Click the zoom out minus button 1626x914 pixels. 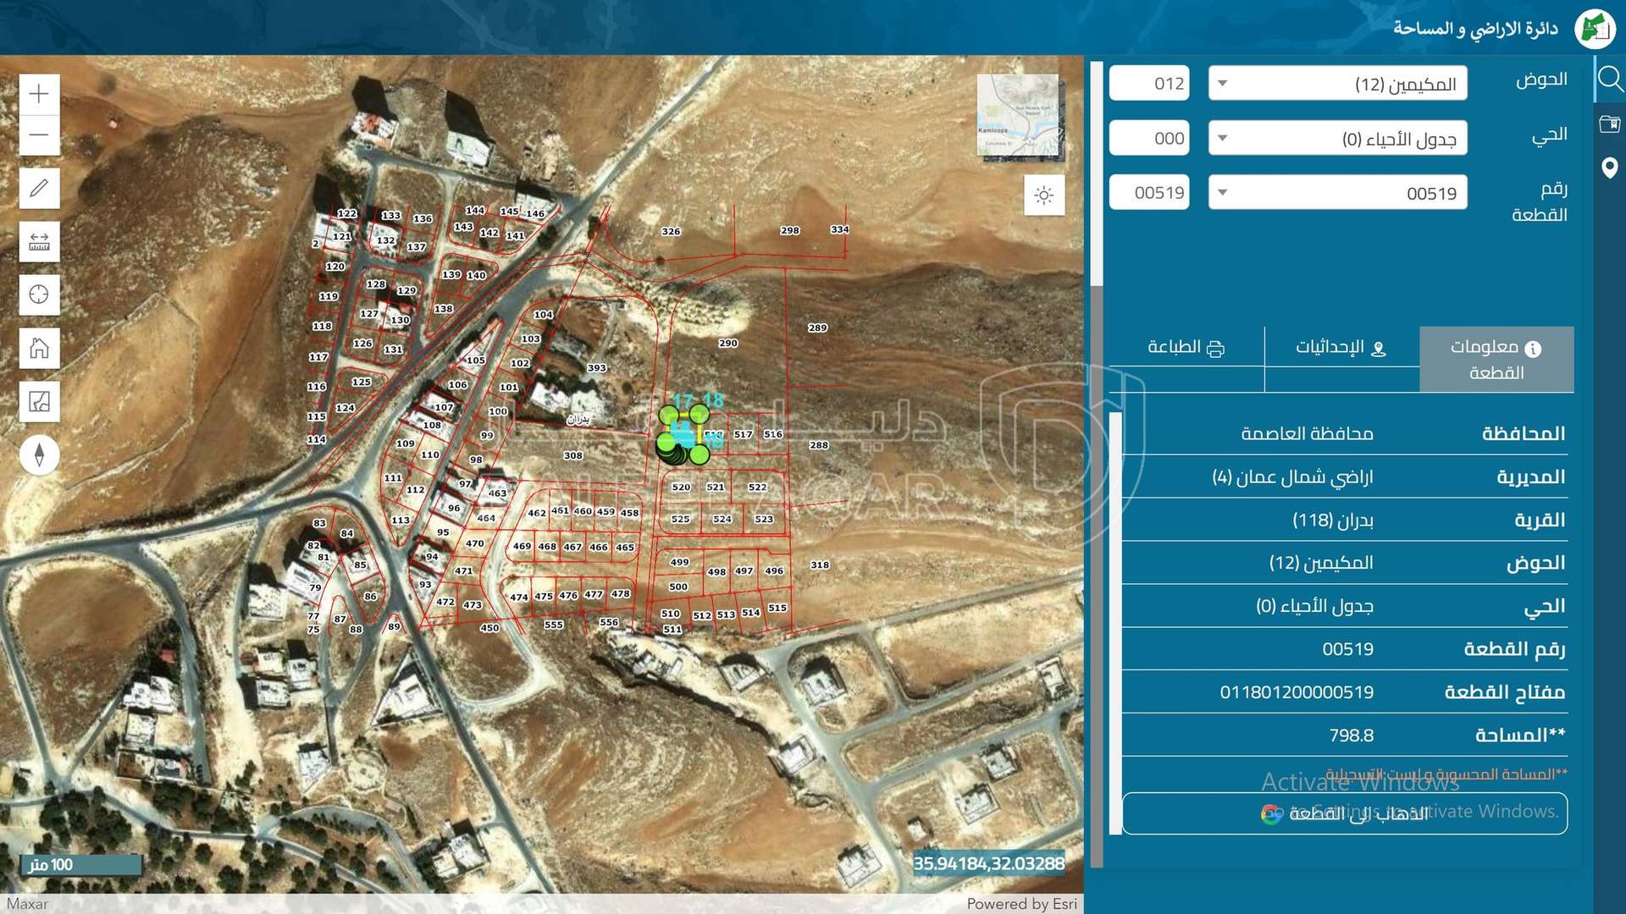[39, 135]
